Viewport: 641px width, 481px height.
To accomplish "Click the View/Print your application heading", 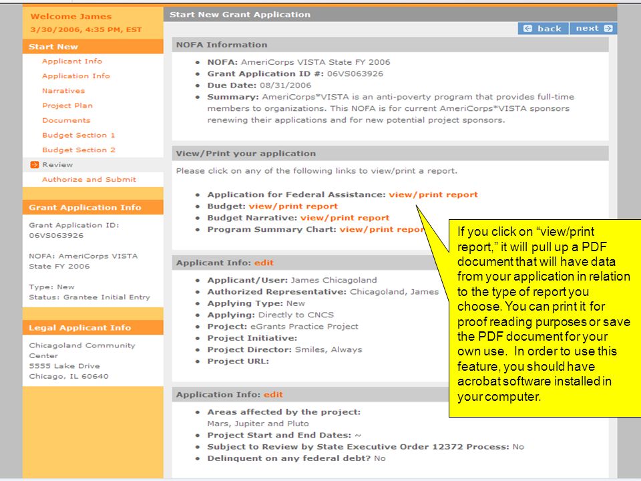I will click(x=246, y=154).
